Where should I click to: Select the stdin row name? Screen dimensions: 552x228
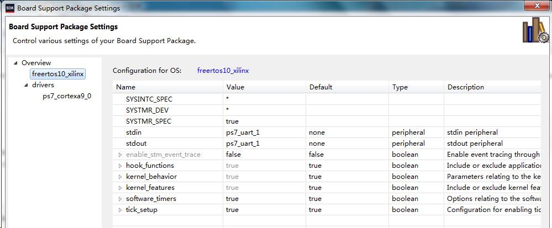click(x=133, y=132)
